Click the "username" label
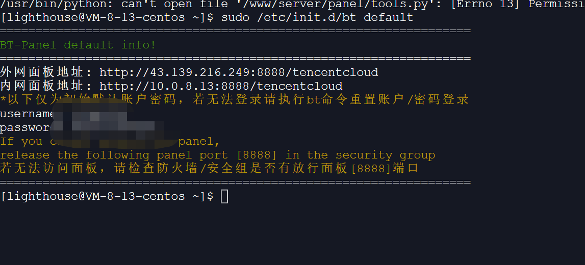The height and width of the screenshot is (265, 585). [x=27, y=113]
